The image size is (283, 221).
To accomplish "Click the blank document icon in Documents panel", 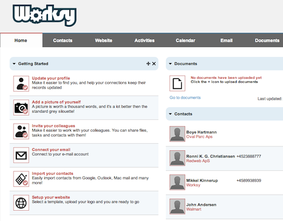I will [177, 83].
